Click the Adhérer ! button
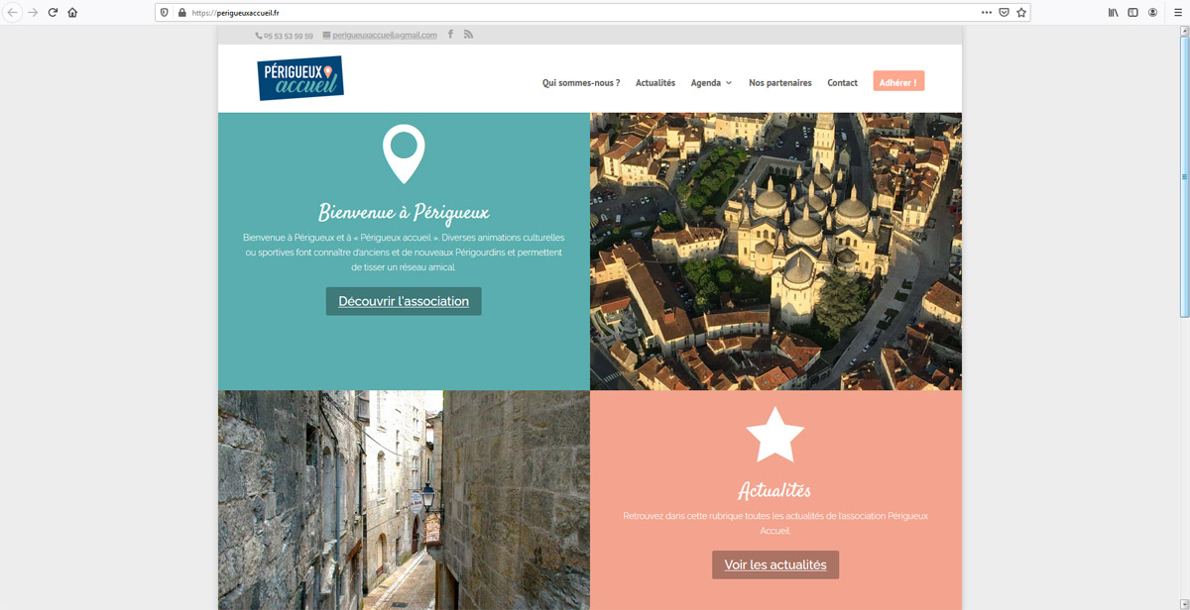 point(898,82)
